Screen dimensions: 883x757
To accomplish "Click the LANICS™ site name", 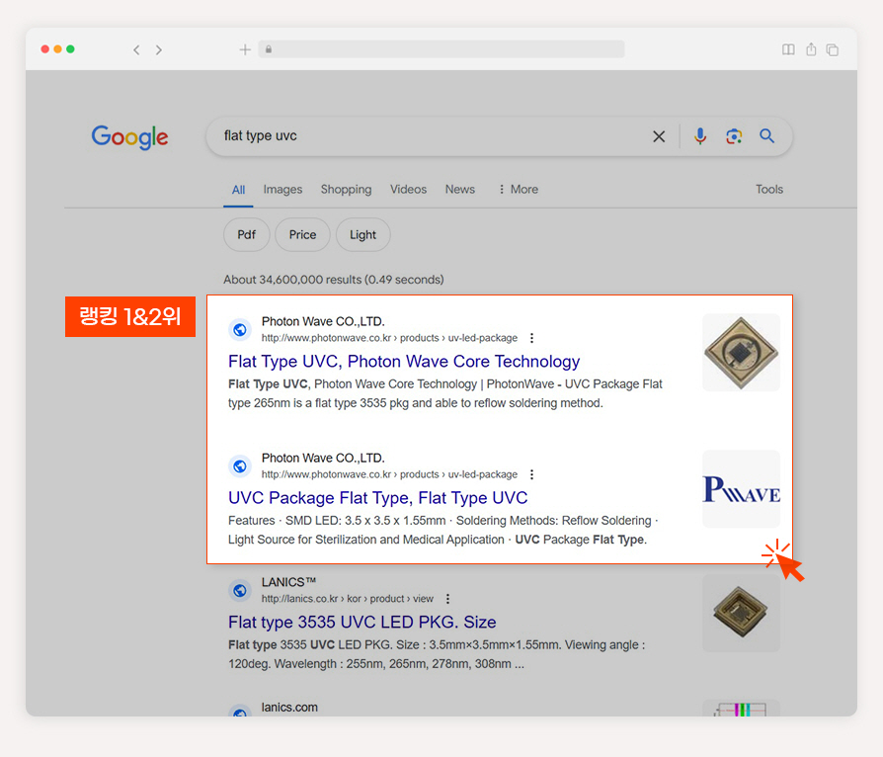I will click(288, 582).
